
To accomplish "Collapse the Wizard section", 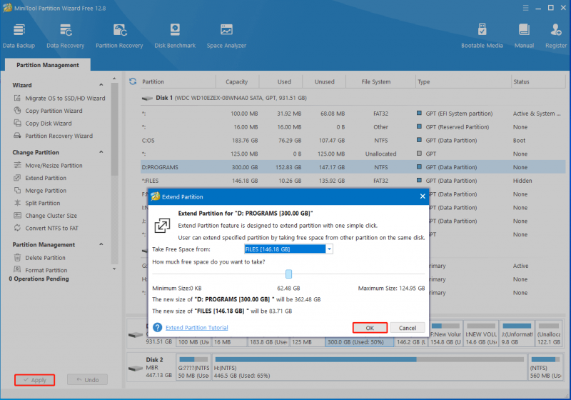I will [101, 85].
